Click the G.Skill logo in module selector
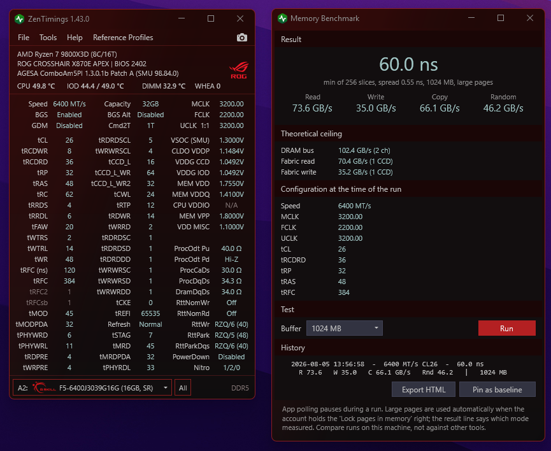The height and width of the screenshot is (451, 551). click(44, 388)
